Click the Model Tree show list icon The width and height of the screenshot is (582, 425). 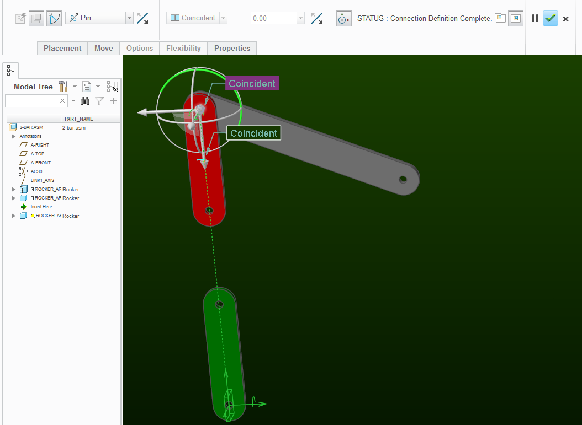[87, 87]
